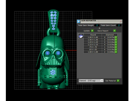Click the Update label

(x=87, y=31)
